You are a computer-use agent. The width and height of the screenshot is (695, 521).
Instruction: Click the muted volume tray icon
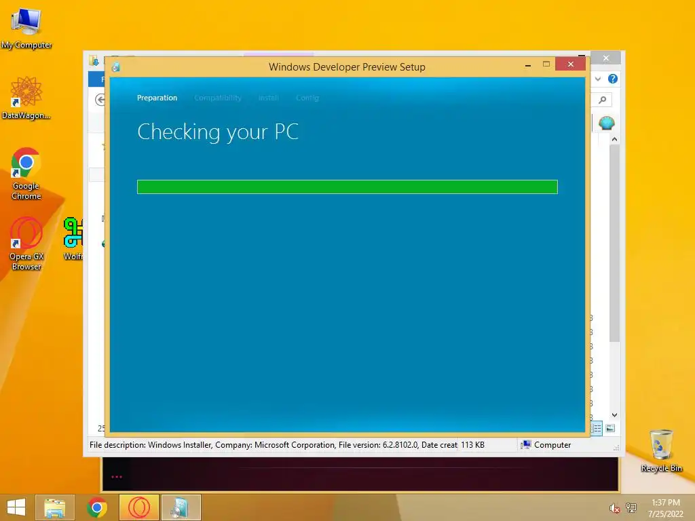coord(614,508)
